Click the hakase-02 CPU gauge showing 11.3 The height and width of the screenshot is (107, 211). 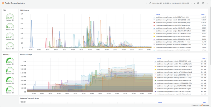(x=10, y=26)
